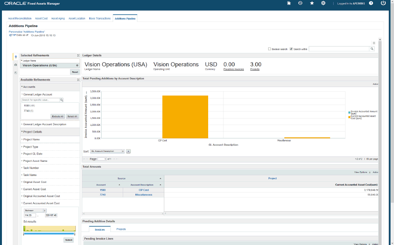The width and height of the screenshot is (394, 245).
Task: Click the bookmark icon below the camera
Action: [15, 72]
